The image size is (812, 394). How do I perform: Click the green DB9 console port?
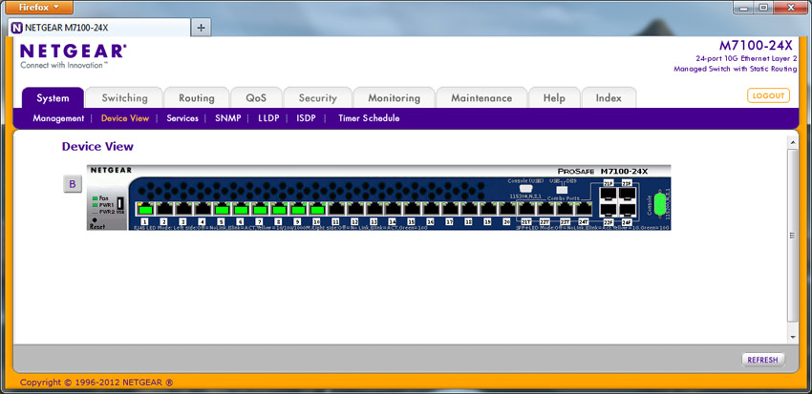[659, 202]
